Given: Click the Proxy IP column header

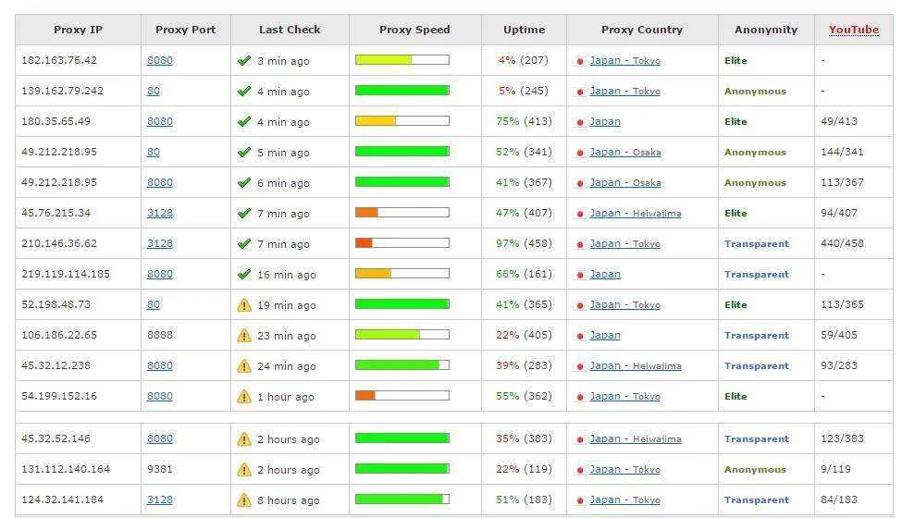Looking at the screenshot, I should [x=79, y=30].
